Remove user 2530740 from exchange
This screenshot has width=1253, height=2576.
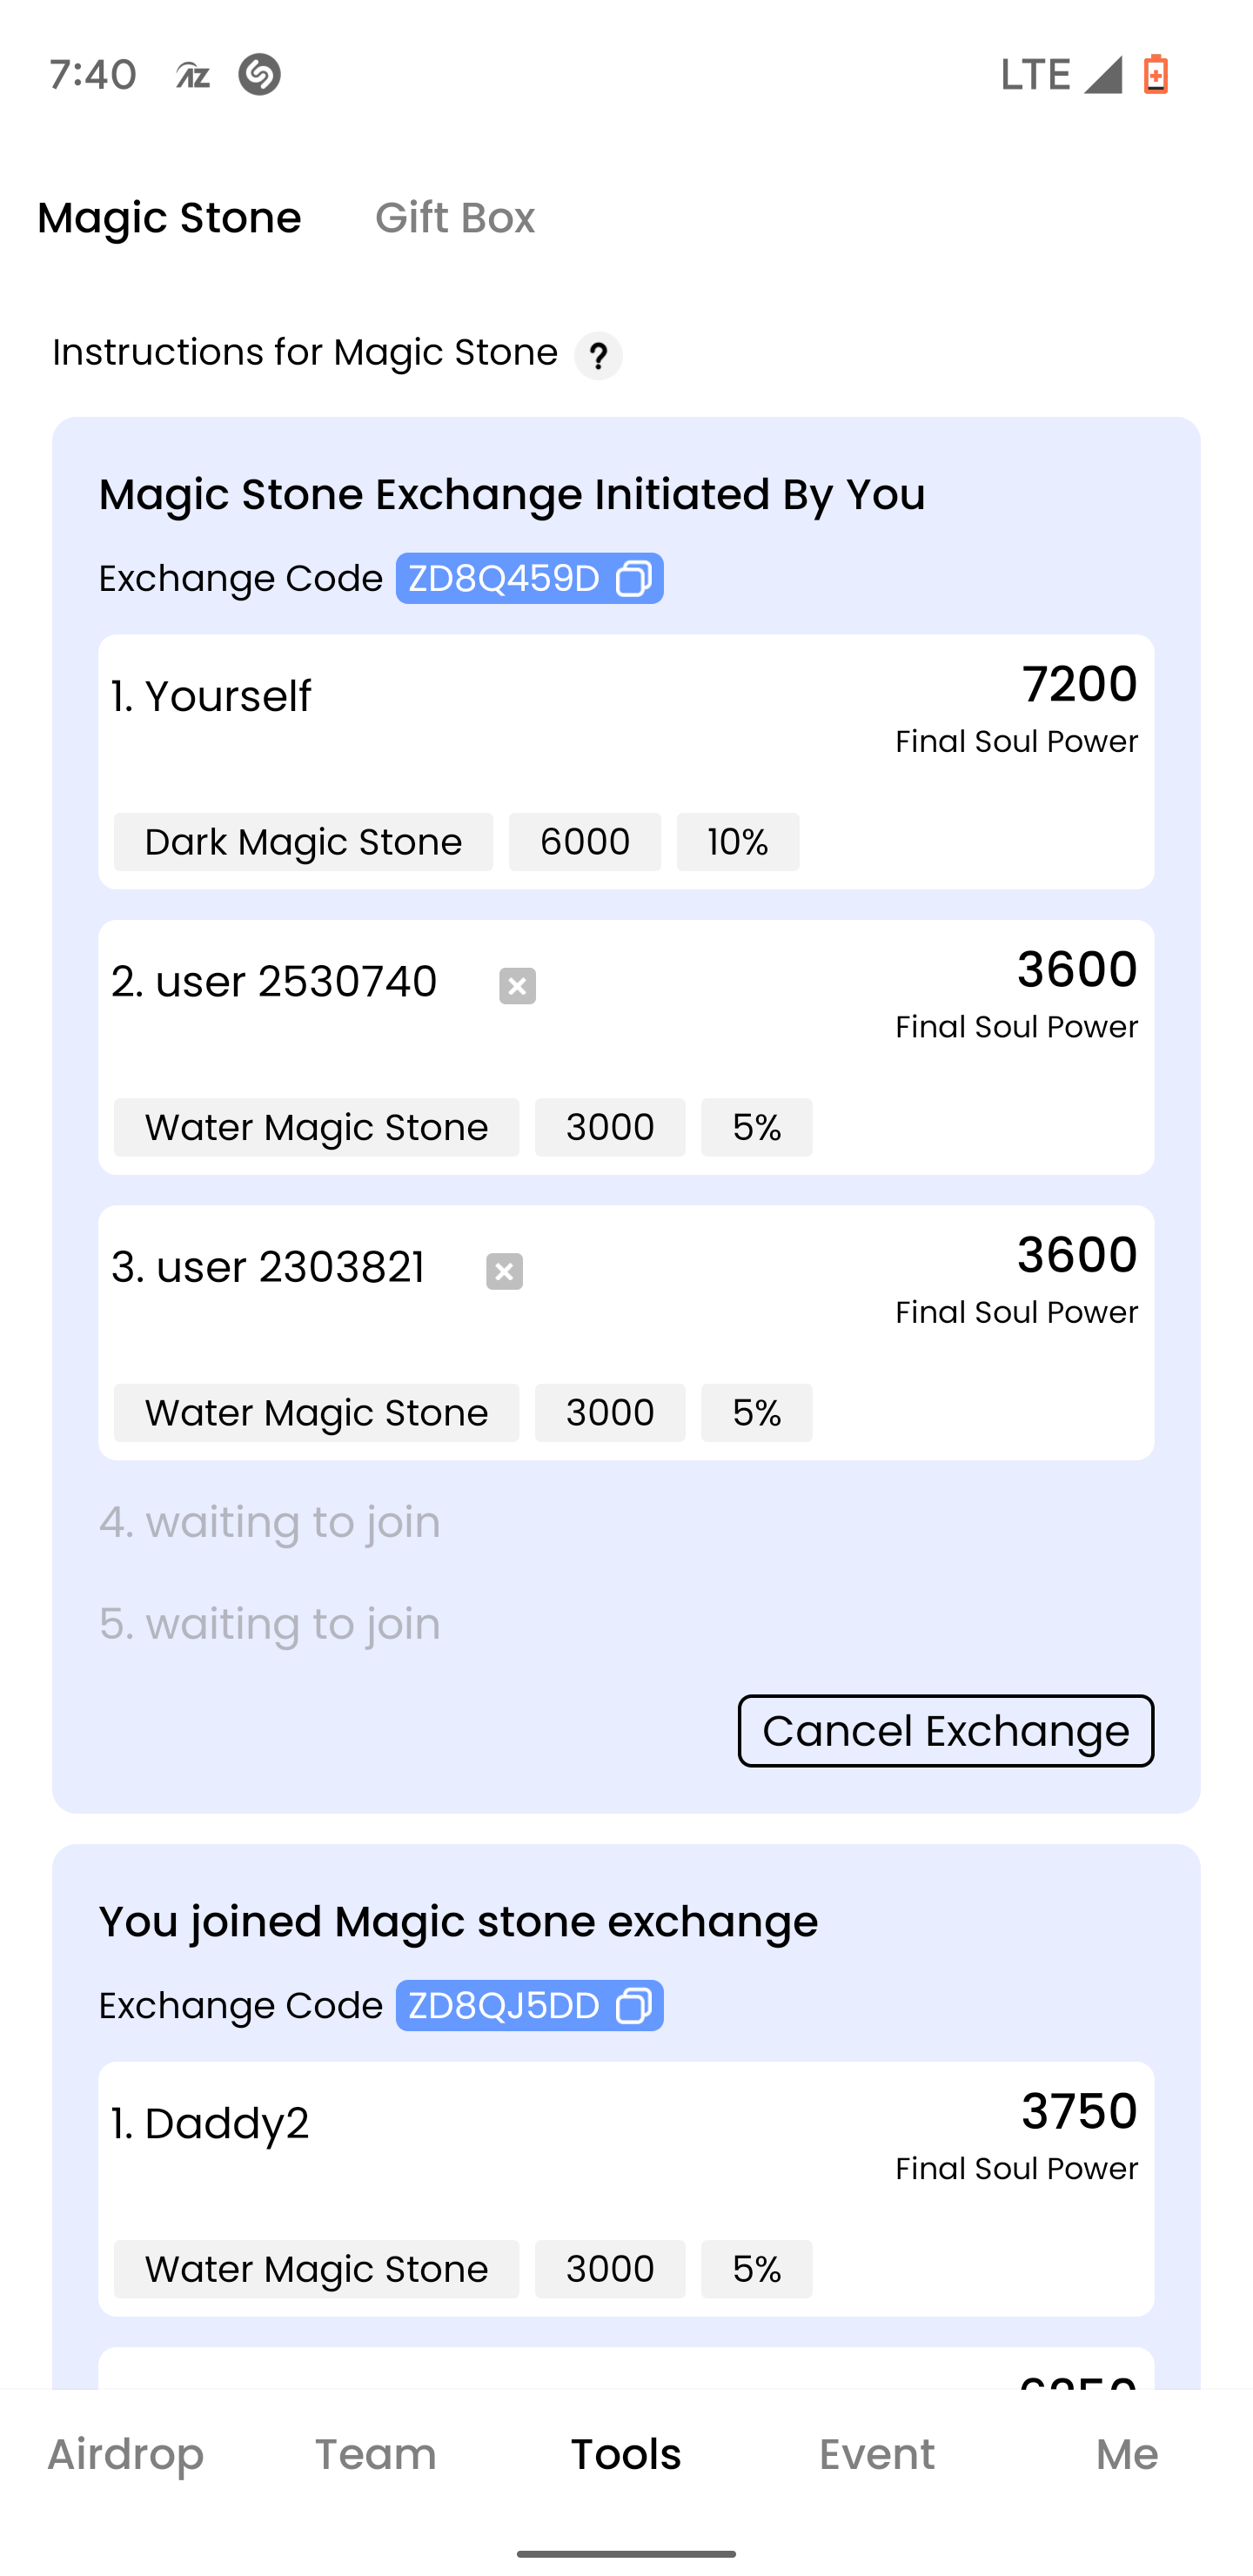pos(517,985)
